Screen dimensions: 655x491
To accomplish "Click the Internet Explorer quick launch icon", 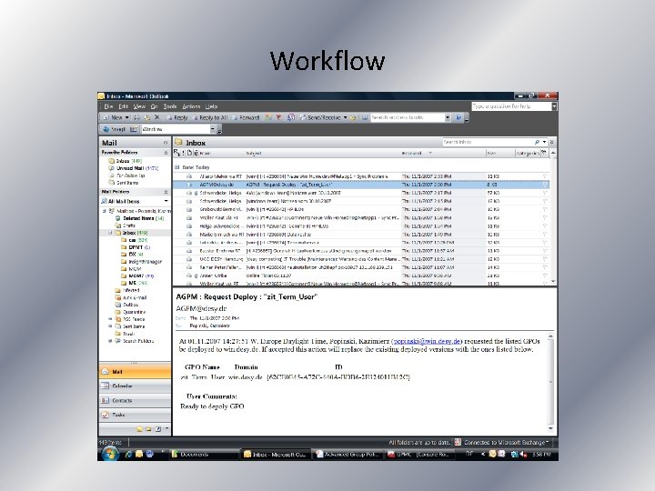I will coord(128,455).
